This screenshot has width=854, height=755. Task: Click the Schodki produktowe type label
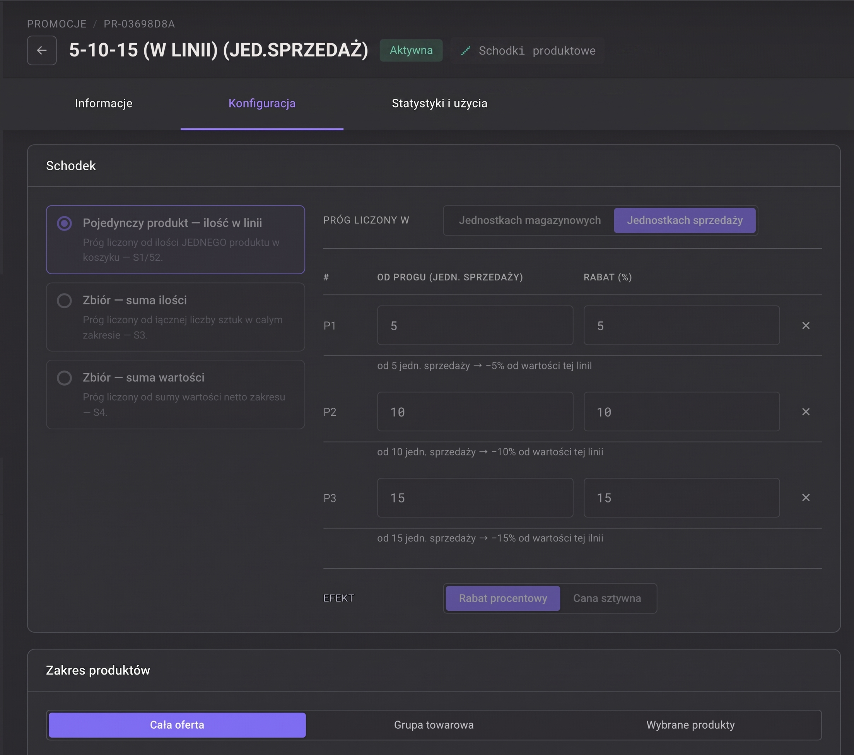pos(537,51)
